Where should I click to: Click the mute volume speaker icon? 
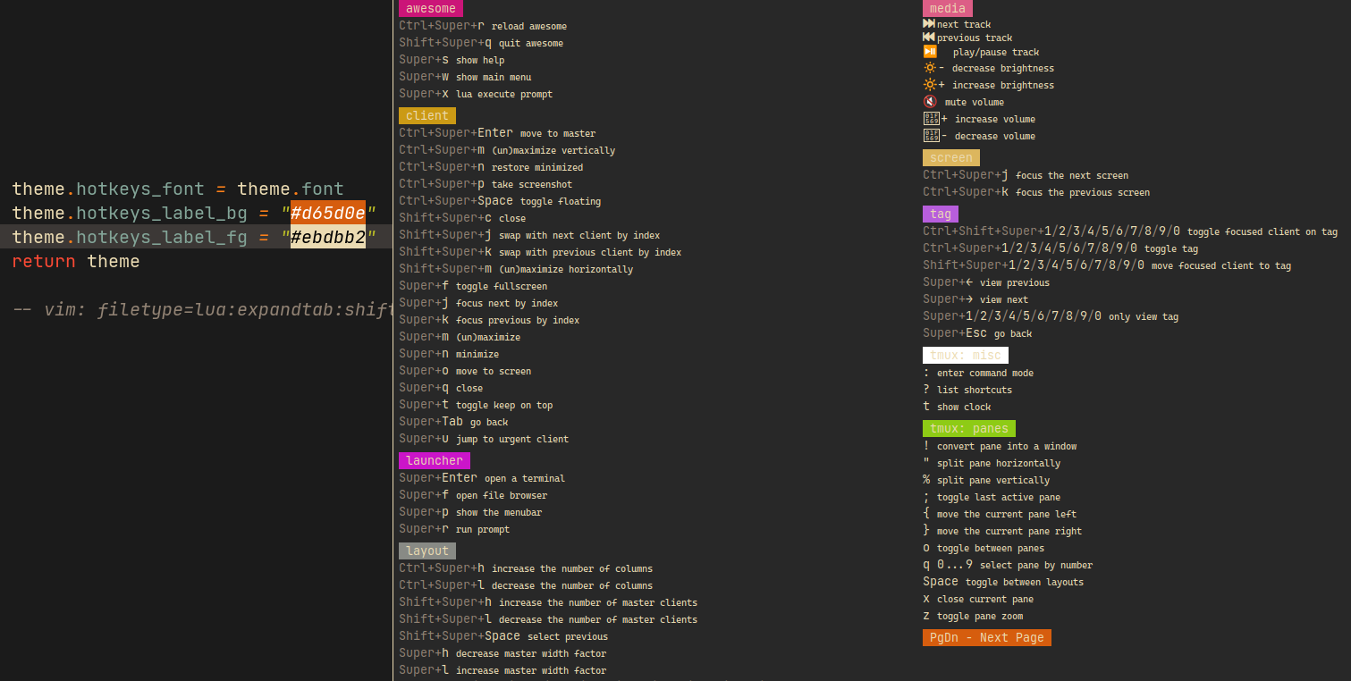pyautogui.click(x=930, y=102)
